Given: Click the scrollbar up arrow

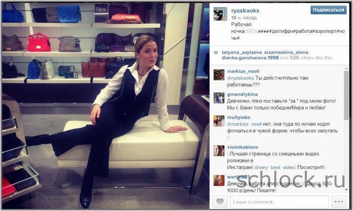Looking at the screenshot, I should pos(346,68).
